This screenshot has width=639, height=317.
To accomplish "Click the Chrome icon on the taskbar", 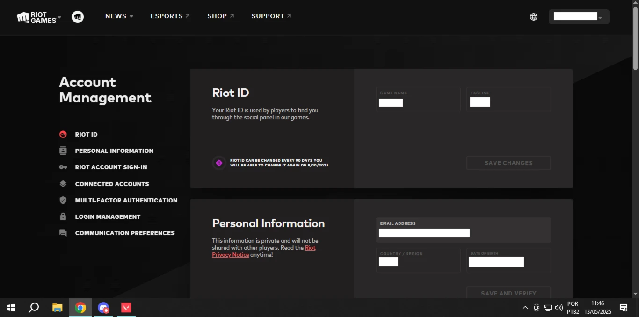I will (80, 308).
